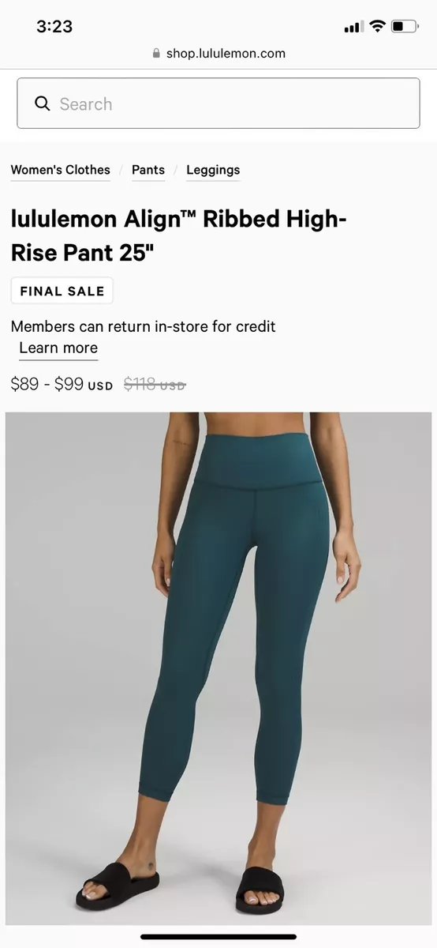The height and width of the screenshot is (948, 437).
Task: Tap the padlock icon beside the URL
Action: [156, 53]
